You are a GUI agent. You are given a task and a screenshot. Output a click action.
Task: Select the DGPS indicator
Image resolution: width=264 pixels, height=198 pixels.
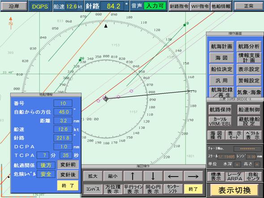[x=40, y=6]
